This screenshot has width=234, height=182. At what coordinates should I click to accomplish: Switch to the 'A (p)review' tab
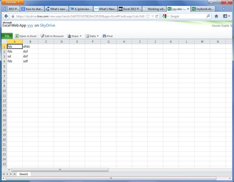81,9
